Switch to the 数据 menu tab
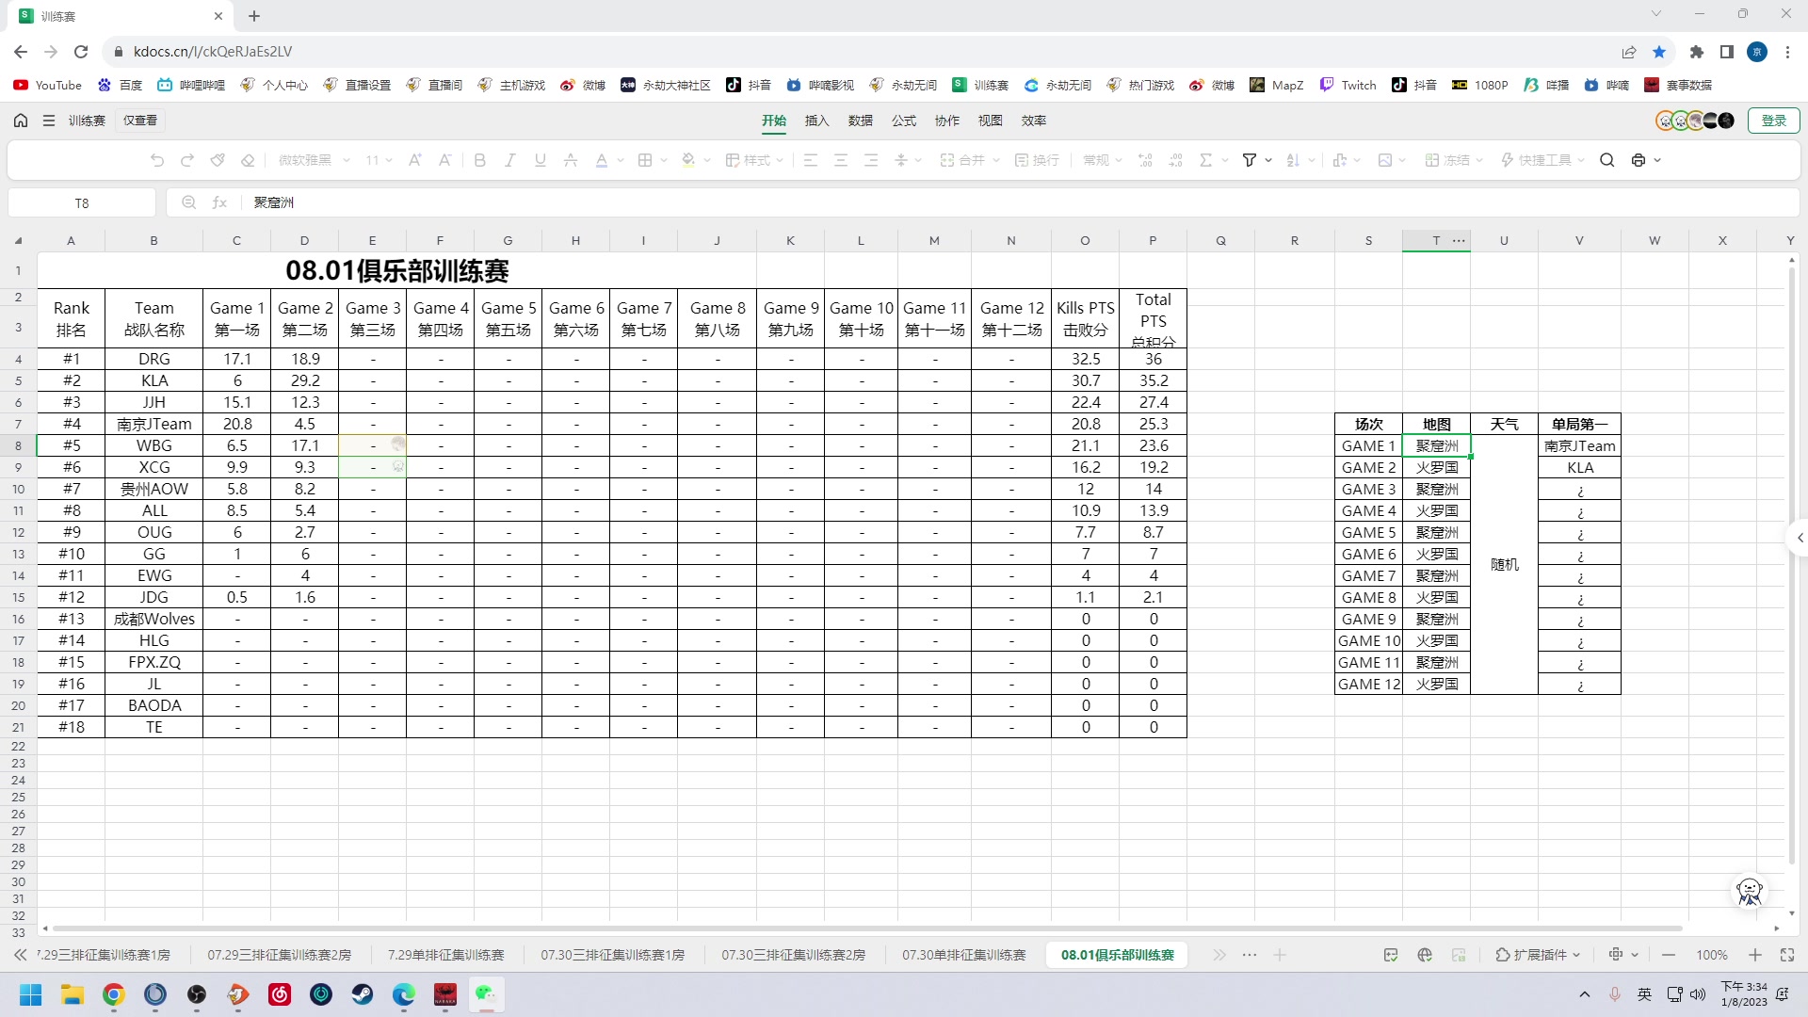Image resolution: width=1808 pixels, height=1017 pixels. pos(860,121)
